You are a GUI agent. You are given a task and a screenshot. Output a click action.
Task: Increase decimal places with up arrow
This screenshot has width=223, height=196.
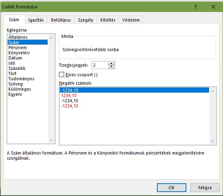tap(111, 63)
